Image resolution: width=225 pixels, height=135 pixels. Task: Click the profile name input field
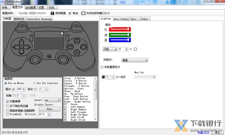pyautogui.click(x=33, y=13)
